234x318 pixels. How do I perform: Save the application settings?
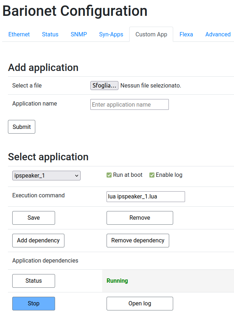click(33, 218)
